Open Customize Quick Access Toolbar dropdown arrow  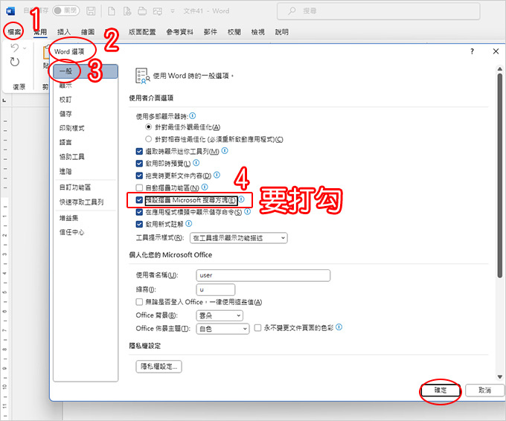(x=173, y=11)
